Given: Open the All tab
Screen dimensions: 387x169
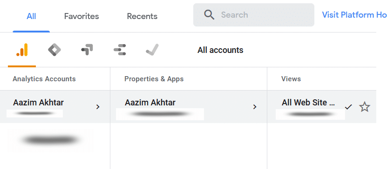Looking at the screenshot, I should 31,16.
